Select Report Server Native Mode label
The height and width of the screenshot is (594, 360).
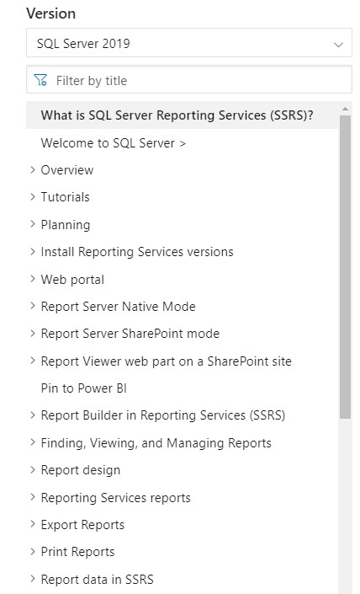118,307
